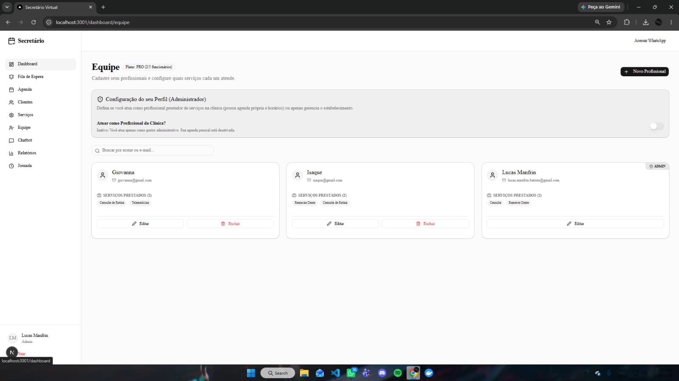Toggle Atuar como Profissional da Clínica switch
This screenshot has width=679, height=381.
click(657, 126)
